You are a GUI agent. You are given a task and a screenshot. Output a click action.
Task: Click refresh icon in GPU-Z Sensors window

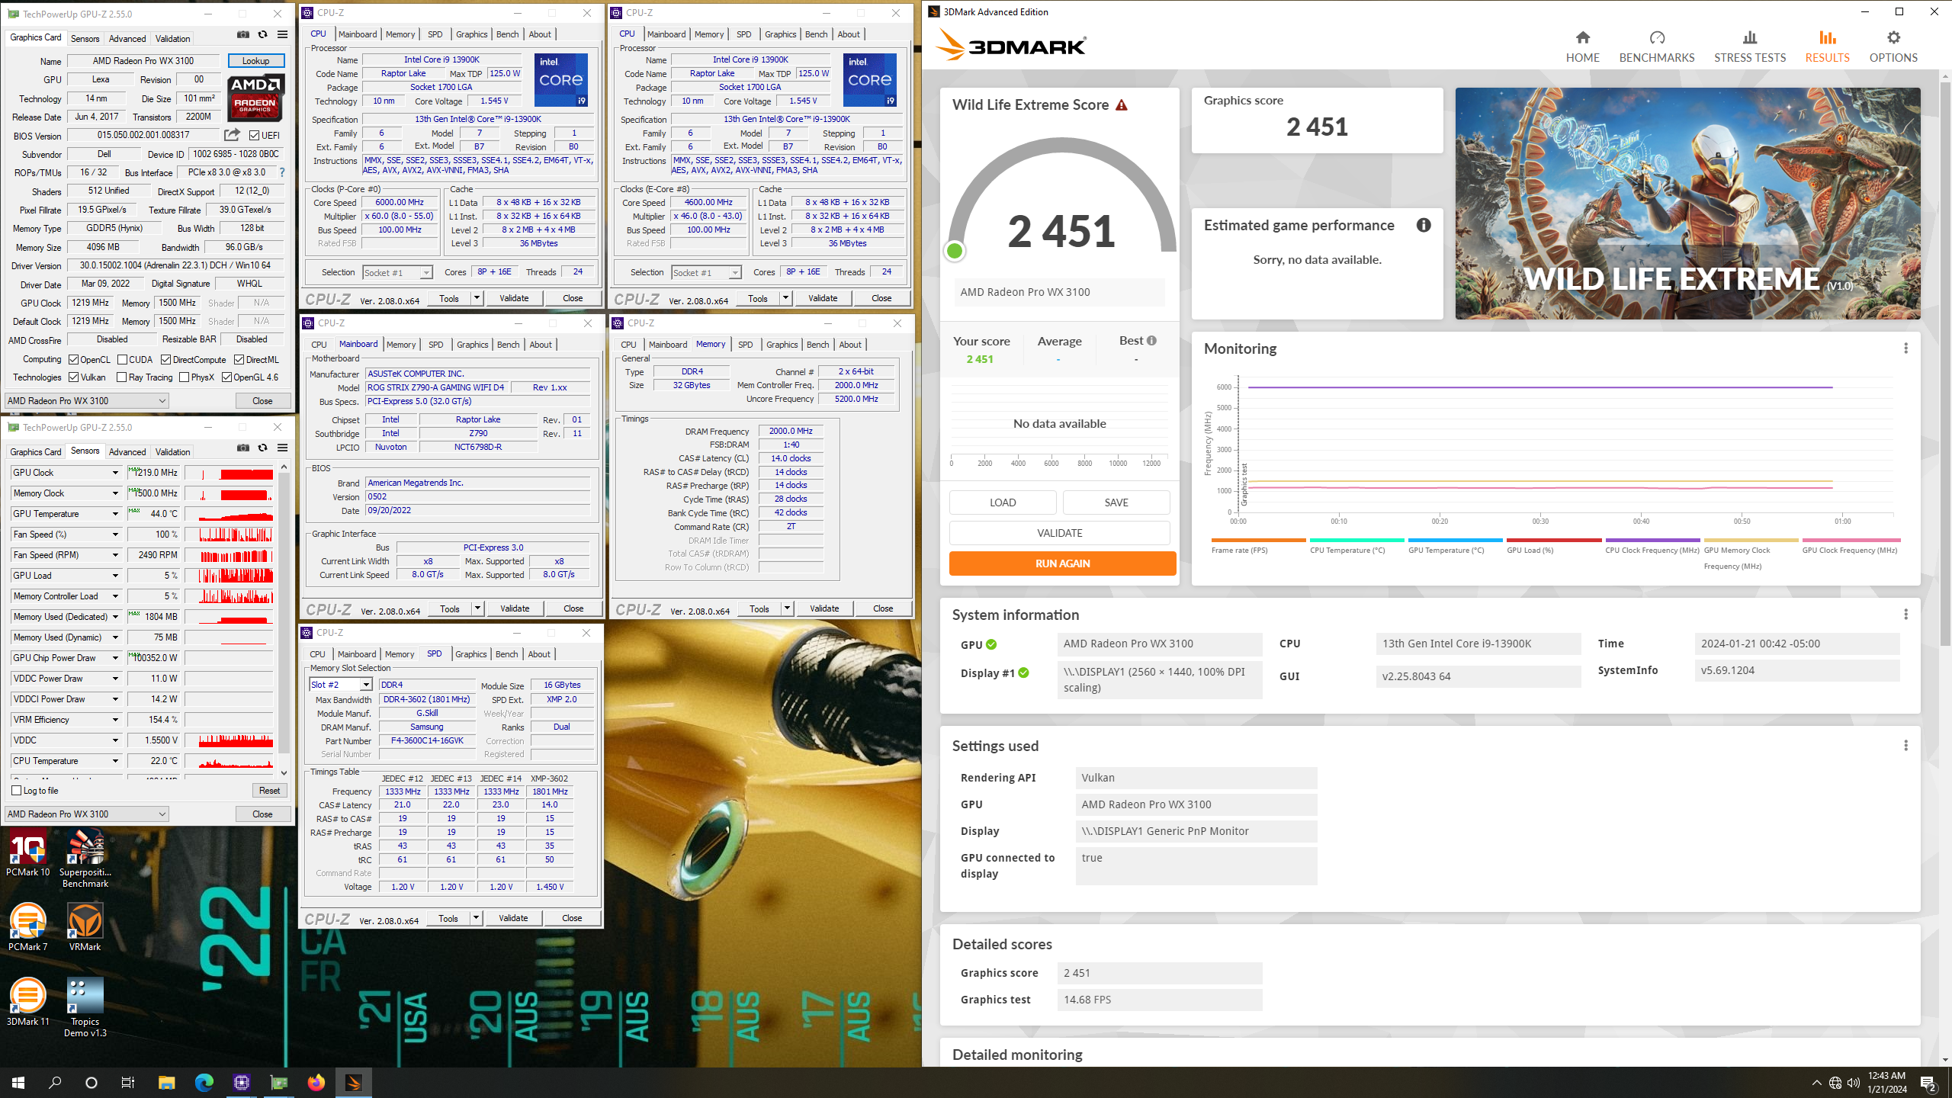(x=262, y=448)
